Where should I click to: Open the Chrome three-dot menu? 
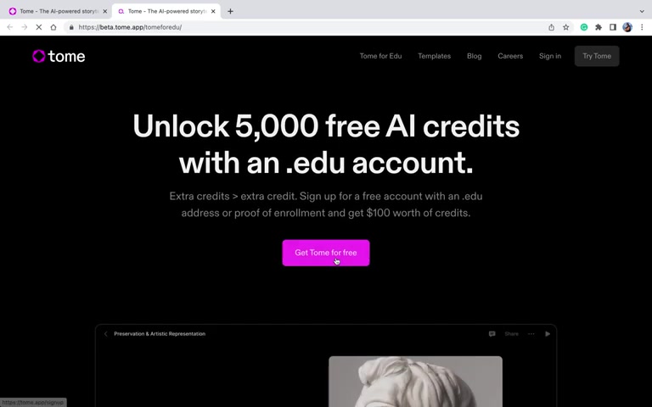[642, 27]
